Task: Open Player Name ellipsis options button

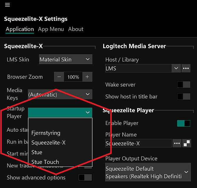Action: click(177, 143)
